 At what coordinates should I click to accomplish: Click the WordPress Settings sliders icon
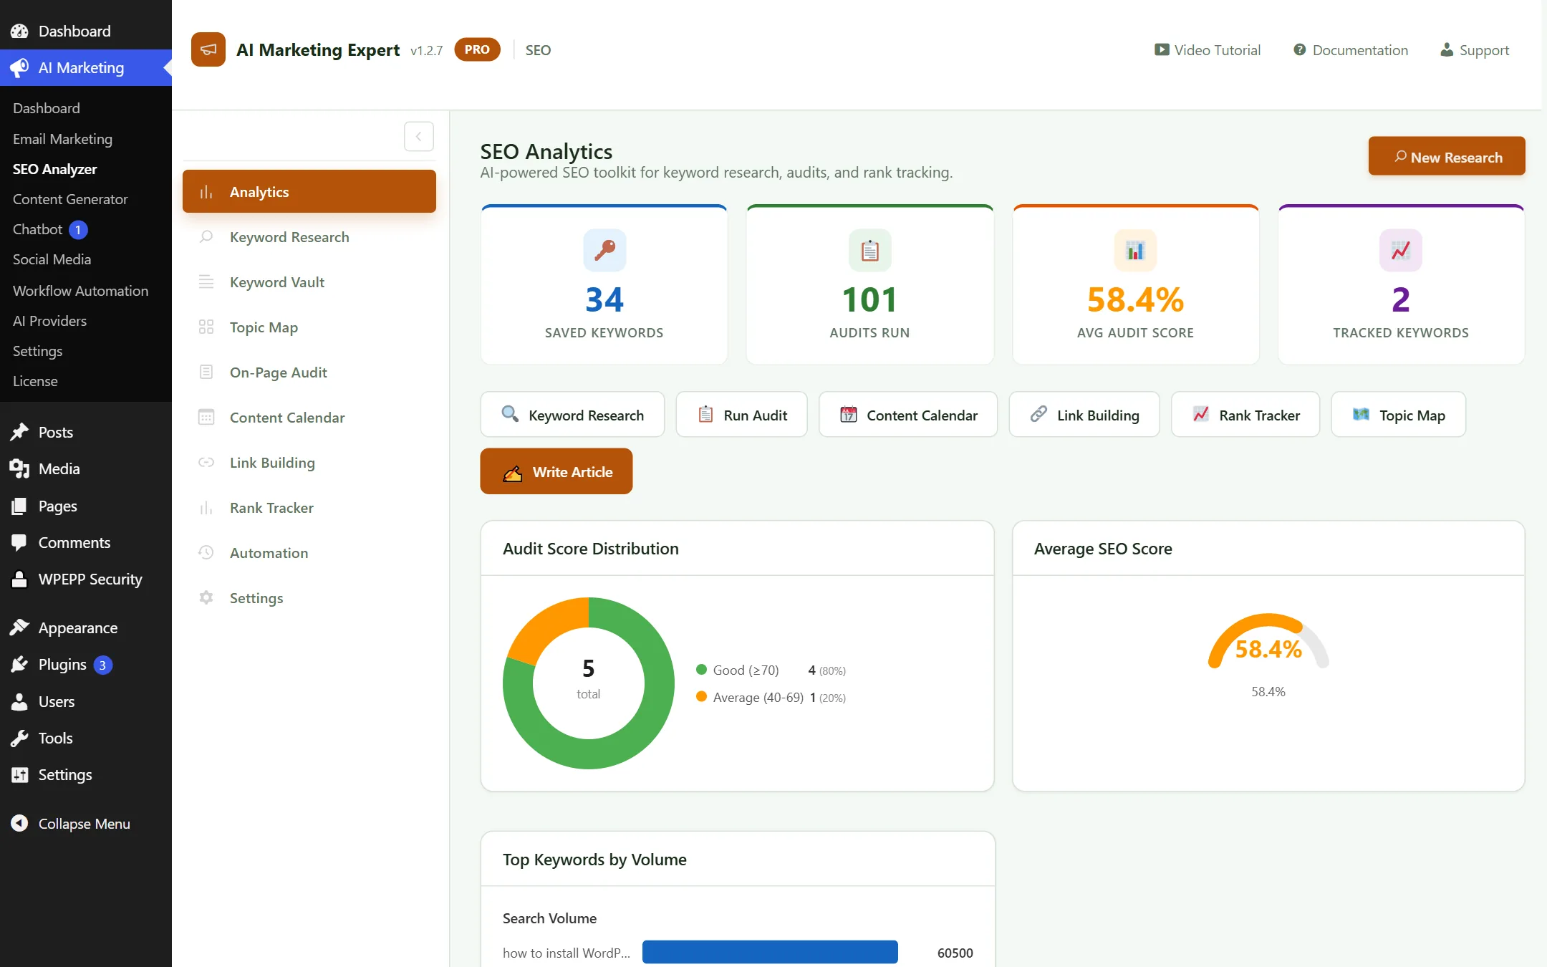pos(19,774)
